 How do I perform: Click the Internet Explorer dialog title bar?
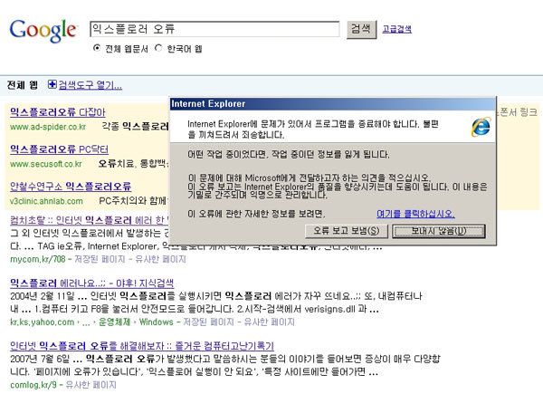332,104
